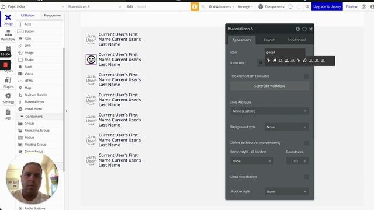Open the Grid & borders dropdown
The image size is (374, 210).
click(221, 6)
